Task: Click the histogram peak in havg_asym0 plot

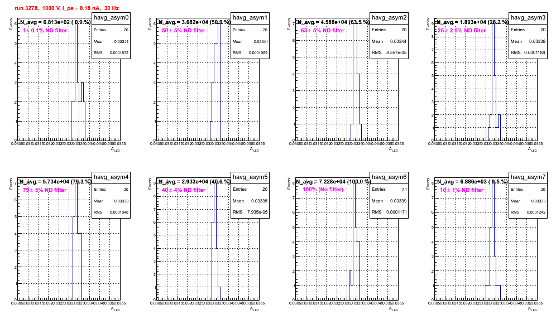Action: [x=76, y=24]
